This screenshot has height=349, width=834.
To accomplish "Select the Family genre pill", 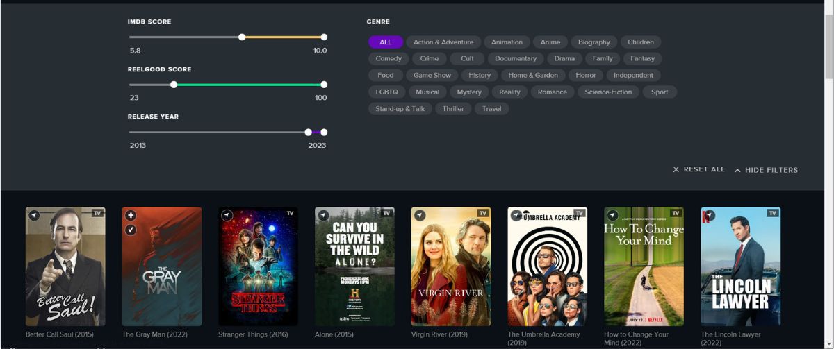I will (603, 59).
